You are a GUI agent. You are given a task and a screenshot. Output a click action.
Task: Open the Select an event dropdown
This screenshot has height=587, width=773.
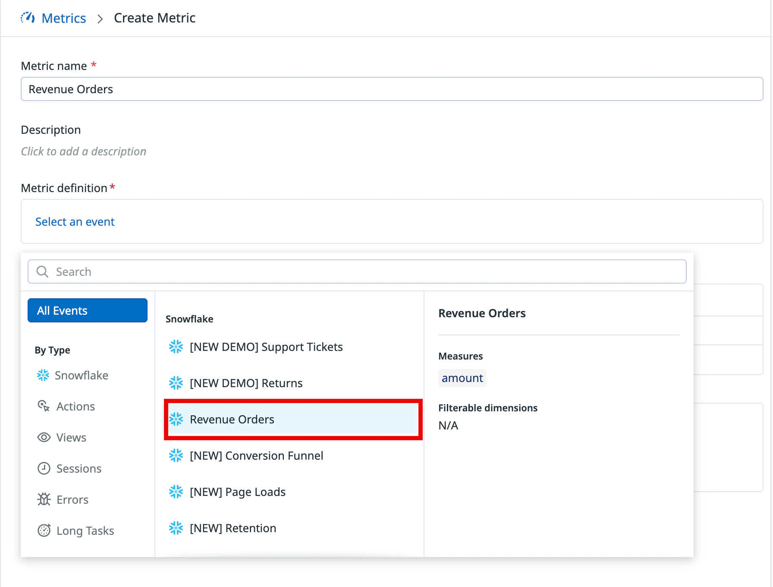tap(75, 222)
